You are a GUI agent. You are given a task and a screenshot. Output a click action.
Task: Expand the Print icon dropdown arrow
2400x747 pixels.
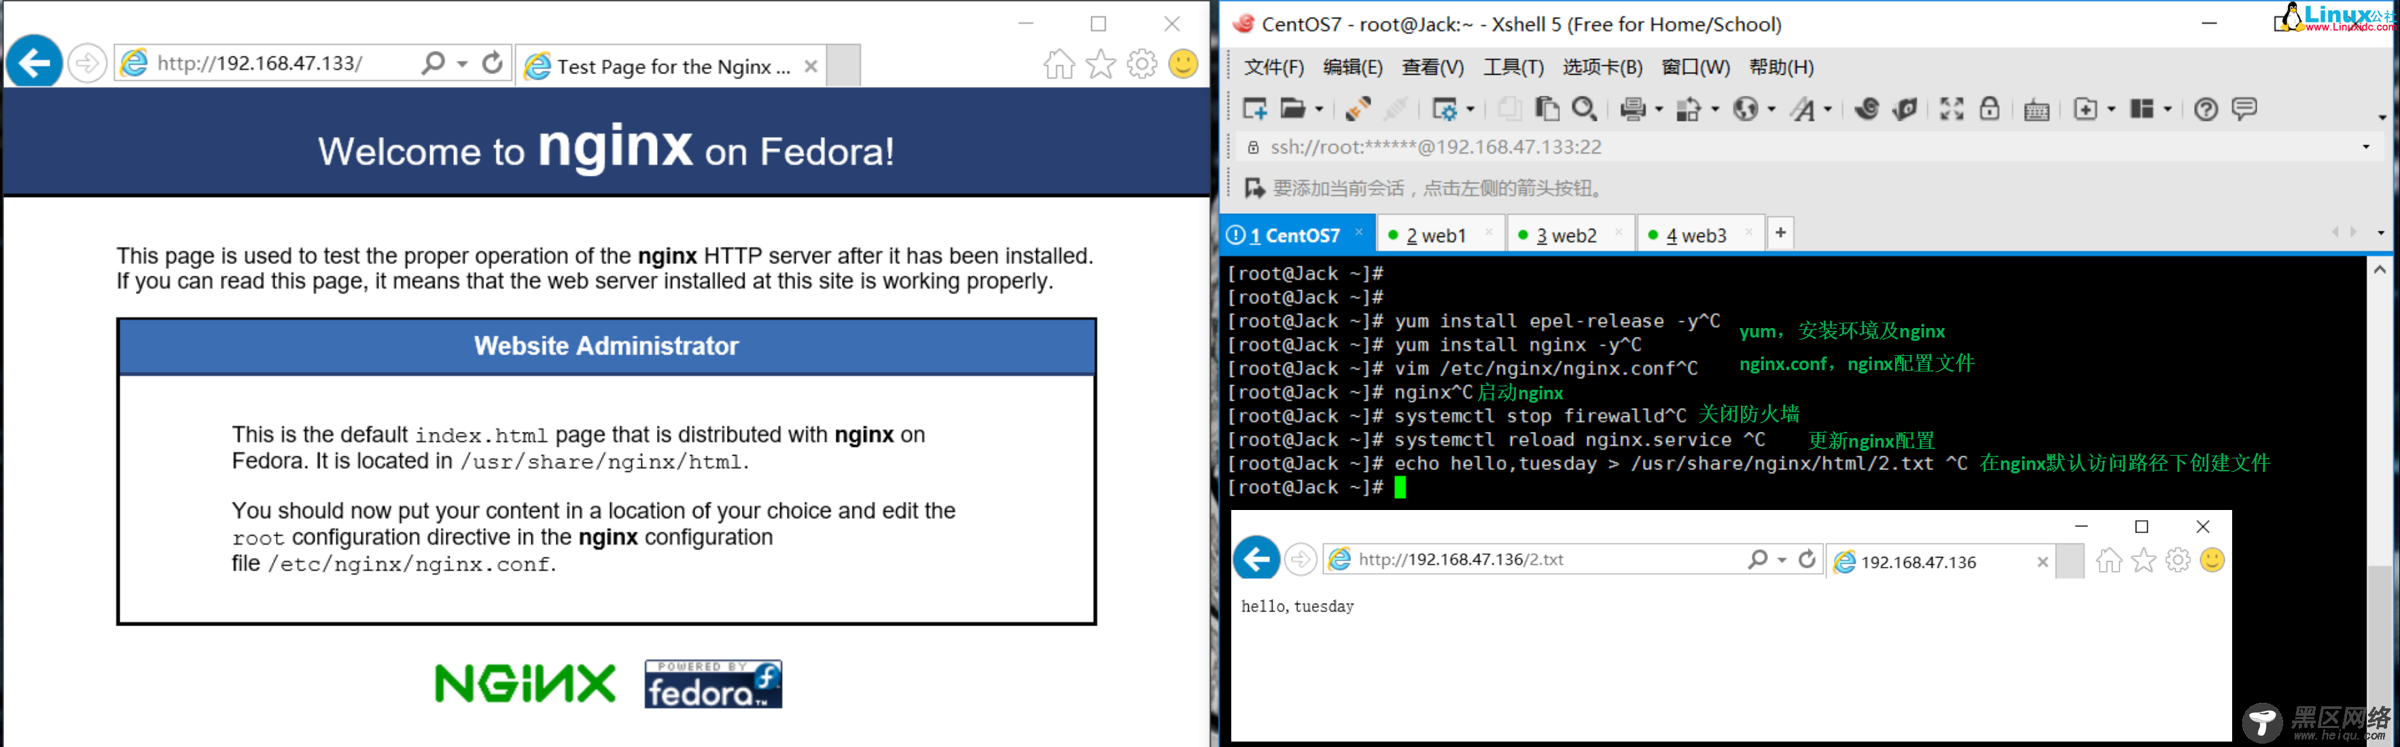[x=1659, y=110]
